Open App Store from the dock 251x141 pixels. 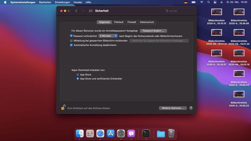tap(111, 133)
